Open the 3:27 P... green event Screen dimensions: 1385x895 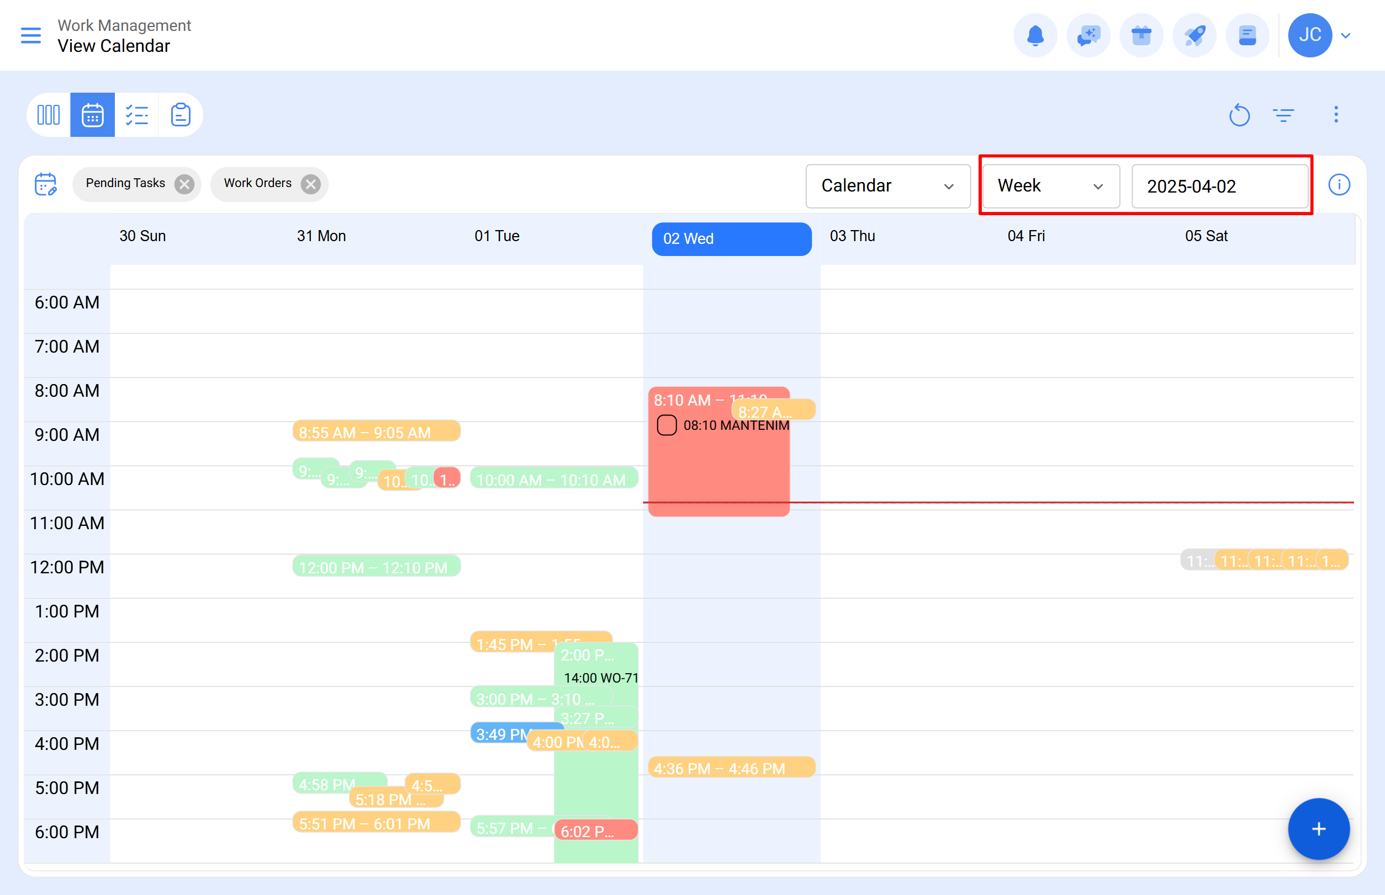[x=596, y=717]
